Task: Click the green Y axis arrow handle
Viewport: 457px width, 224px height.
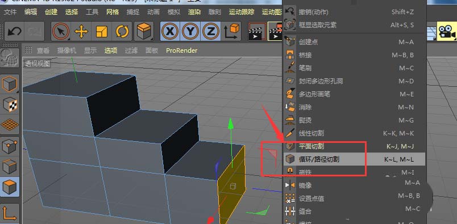Action: (x=231, y=124)
